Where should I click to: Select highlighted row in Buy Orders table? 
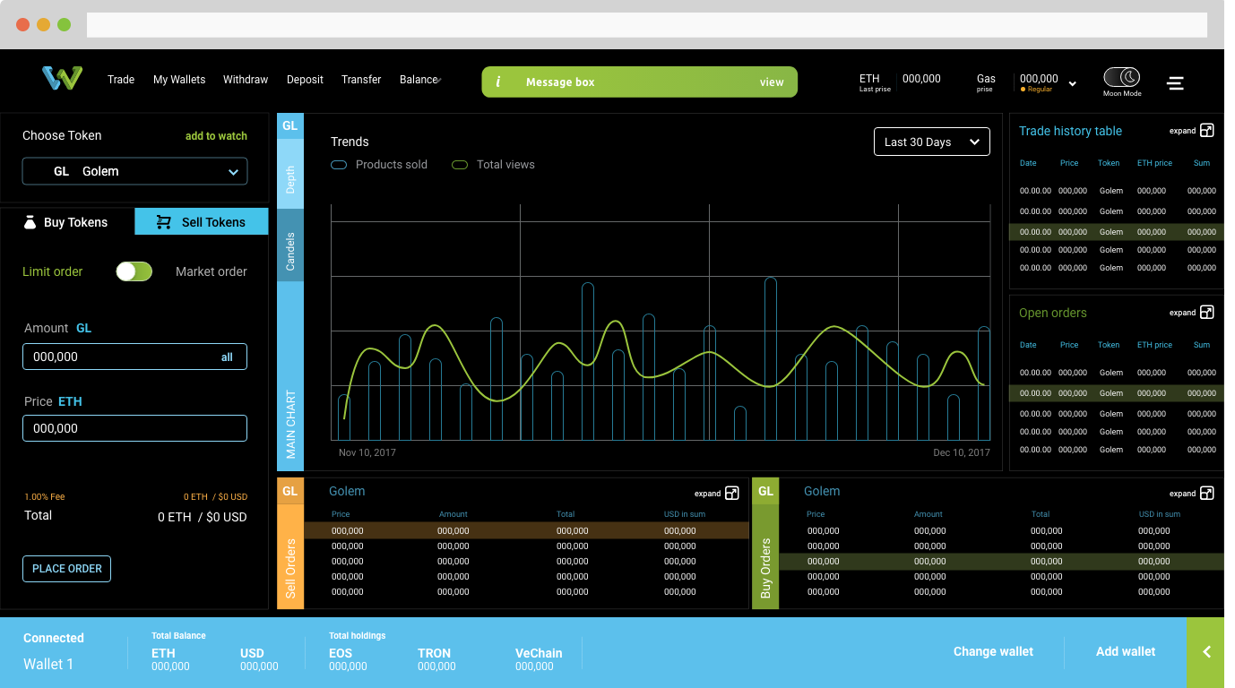click(1001, 562)
